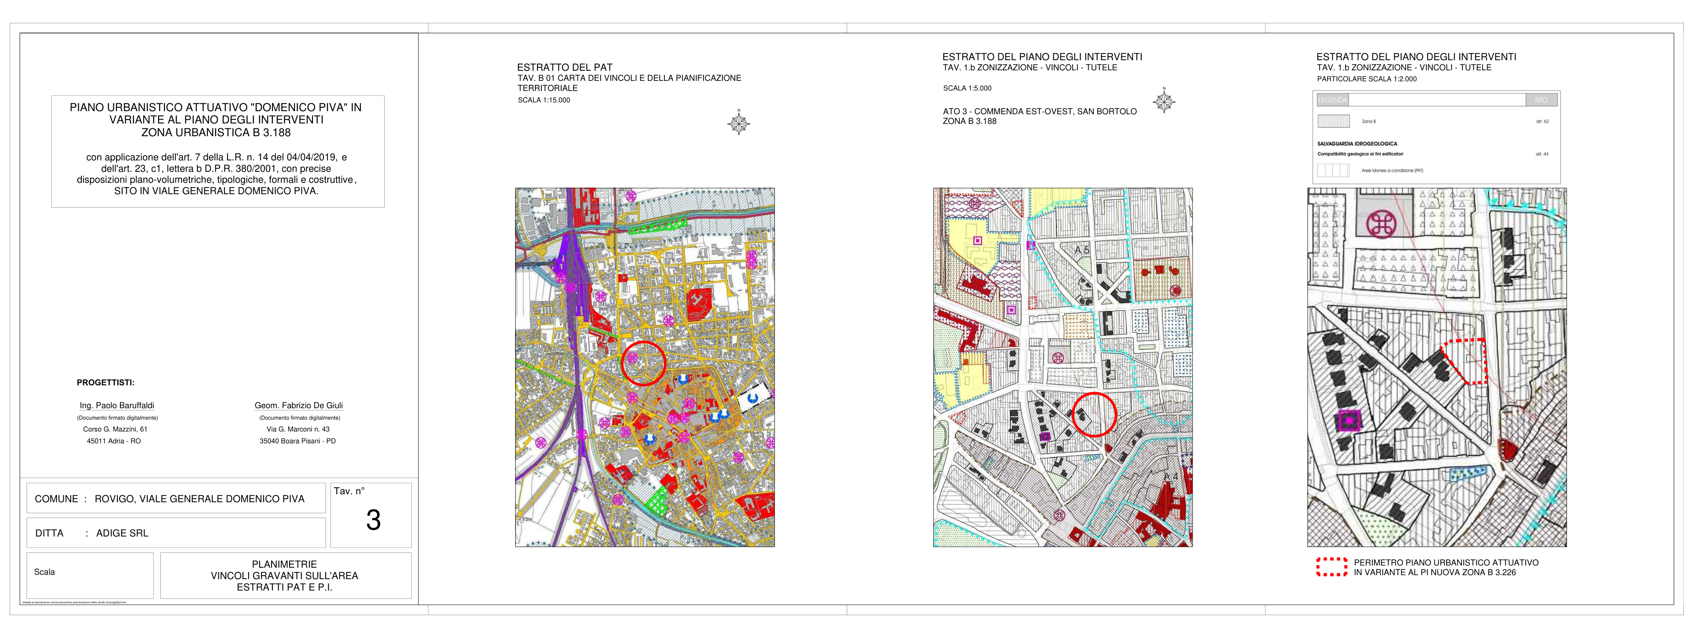
Task: Click the 'Scala' field box
Action: (x=90, y=576)
